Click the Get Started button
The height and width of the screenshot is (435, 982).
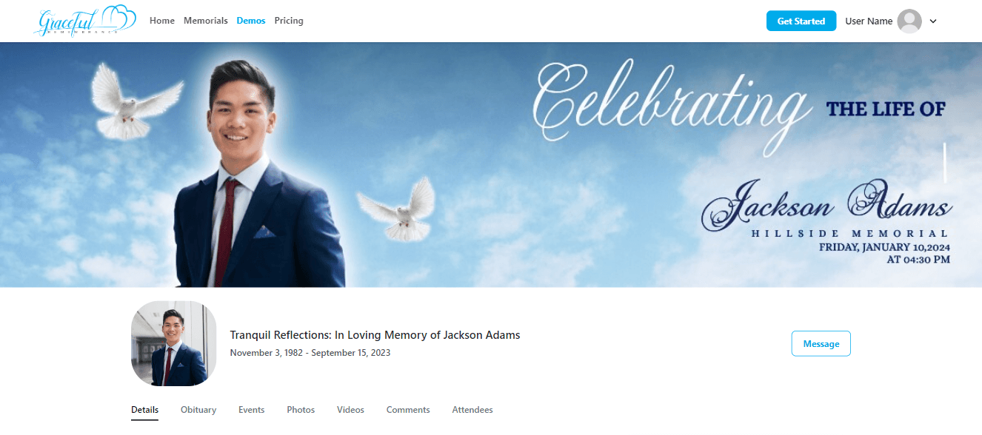point(801,21)
